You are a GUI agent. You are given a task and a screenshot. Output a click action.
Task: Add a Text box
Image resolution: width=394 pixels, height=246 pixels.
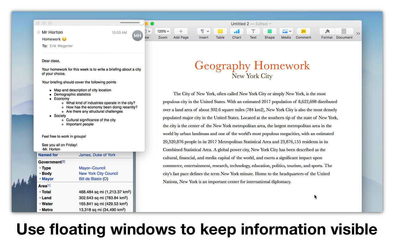[x=253, y=31]
